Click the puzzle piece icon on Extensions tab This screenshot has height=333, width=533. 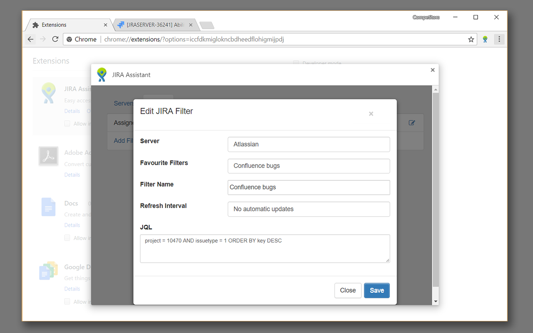coord(36,25)
